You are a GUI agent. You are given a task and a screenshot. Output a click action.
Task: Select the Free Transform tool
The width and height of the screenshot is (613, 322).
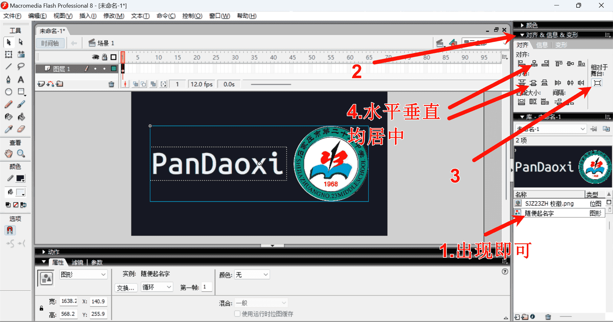[x=9, y=55]
